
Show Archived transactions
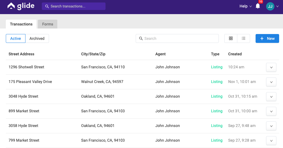coord(37,38)
